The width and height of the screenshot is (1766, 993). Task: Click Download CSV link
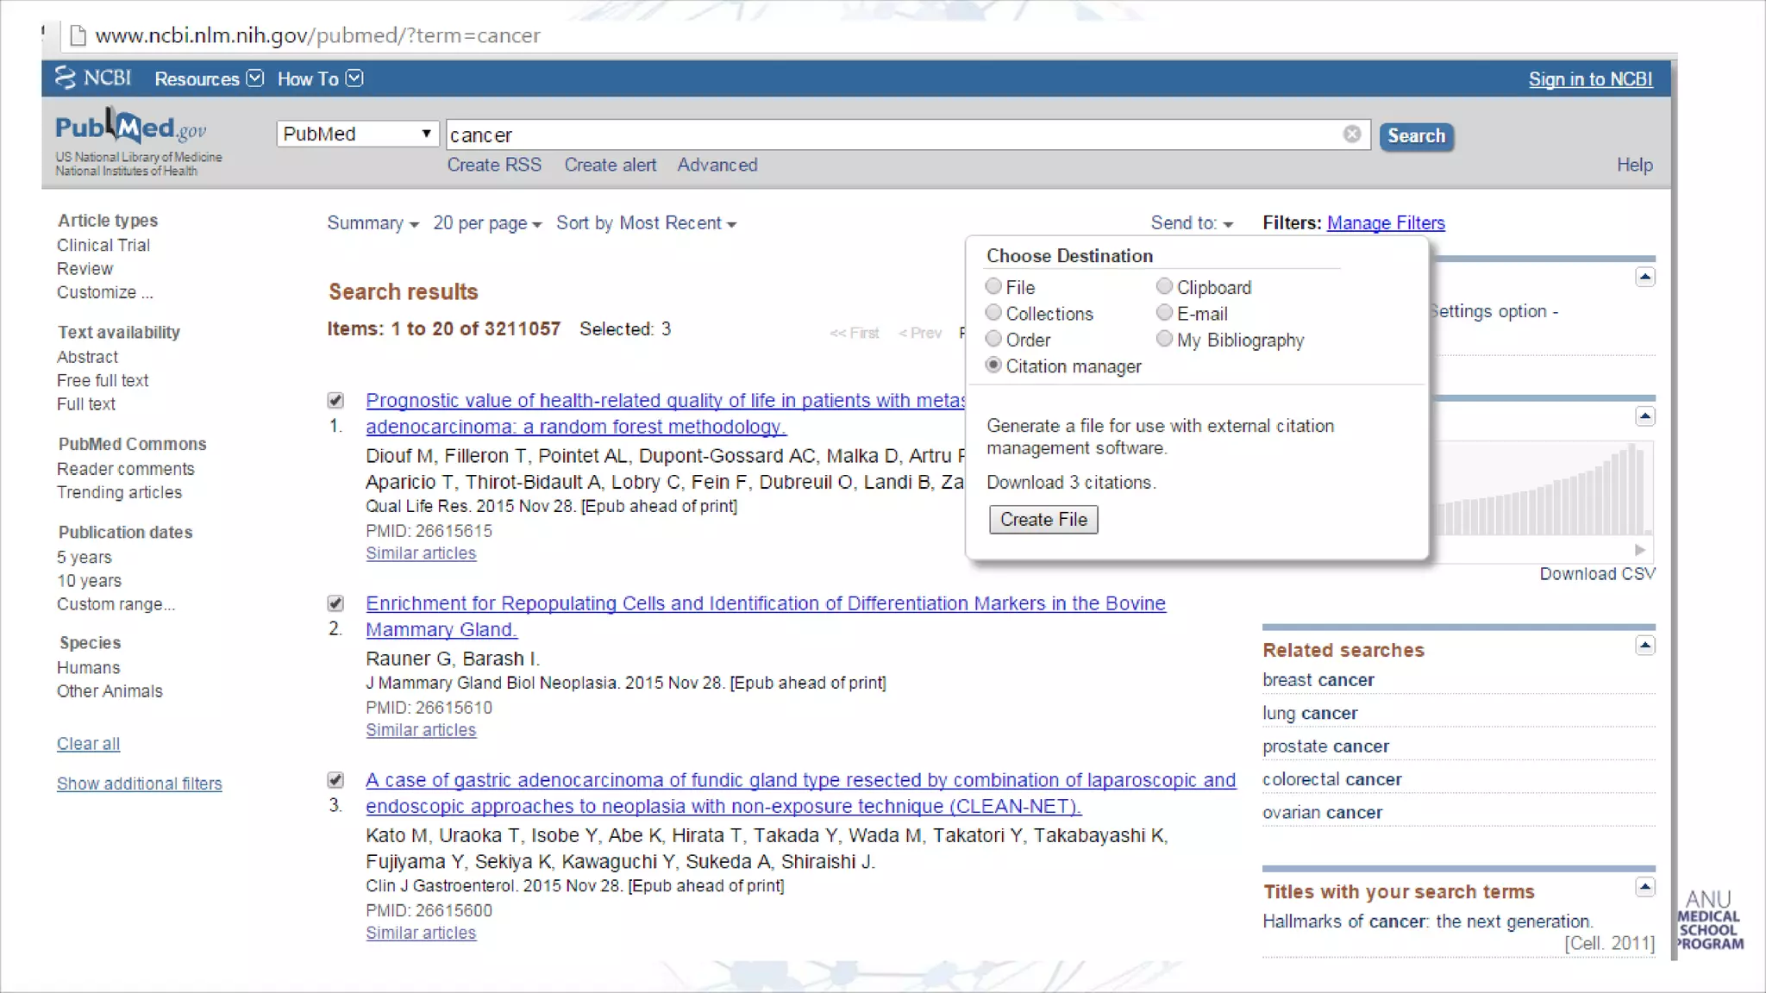click(1597, 574)
